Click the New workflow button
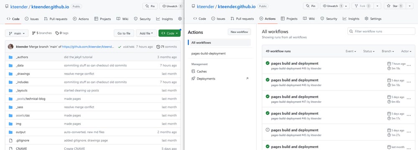 click(239, 32)
